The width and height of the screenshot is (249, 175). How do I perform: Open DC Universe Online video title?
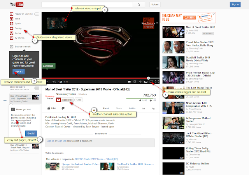click(x=197, y=164)
